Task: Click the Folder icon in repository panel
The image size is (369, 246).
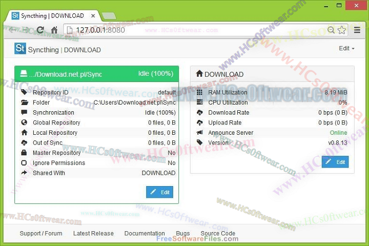Action: (x=24, y=102)
